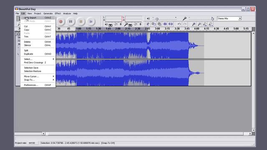Image resolution: width=267 pixels, height=150 pixels.
Task: Click Fit Selection in window icon
Action: [205, 24]
